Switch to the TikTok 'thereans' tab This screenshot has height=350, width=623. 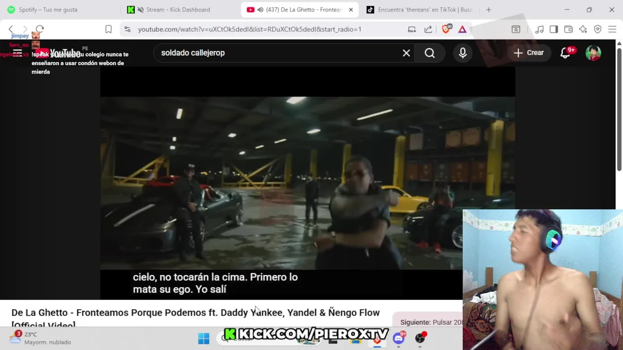pos(420,10)
